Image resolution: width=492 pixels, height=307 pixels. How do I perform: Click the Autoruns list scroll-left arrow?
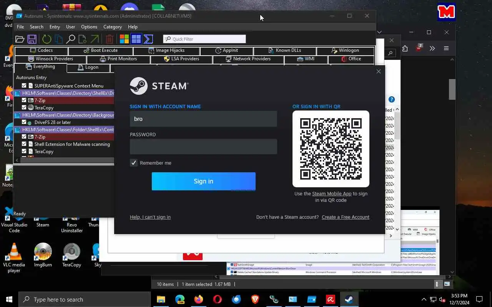click(x=17, y=160)
